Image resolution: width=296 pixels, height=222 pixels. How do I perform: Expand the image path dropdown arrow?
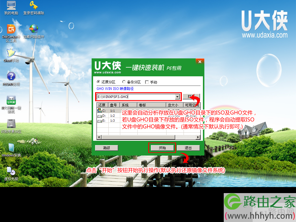click(177, 97)
